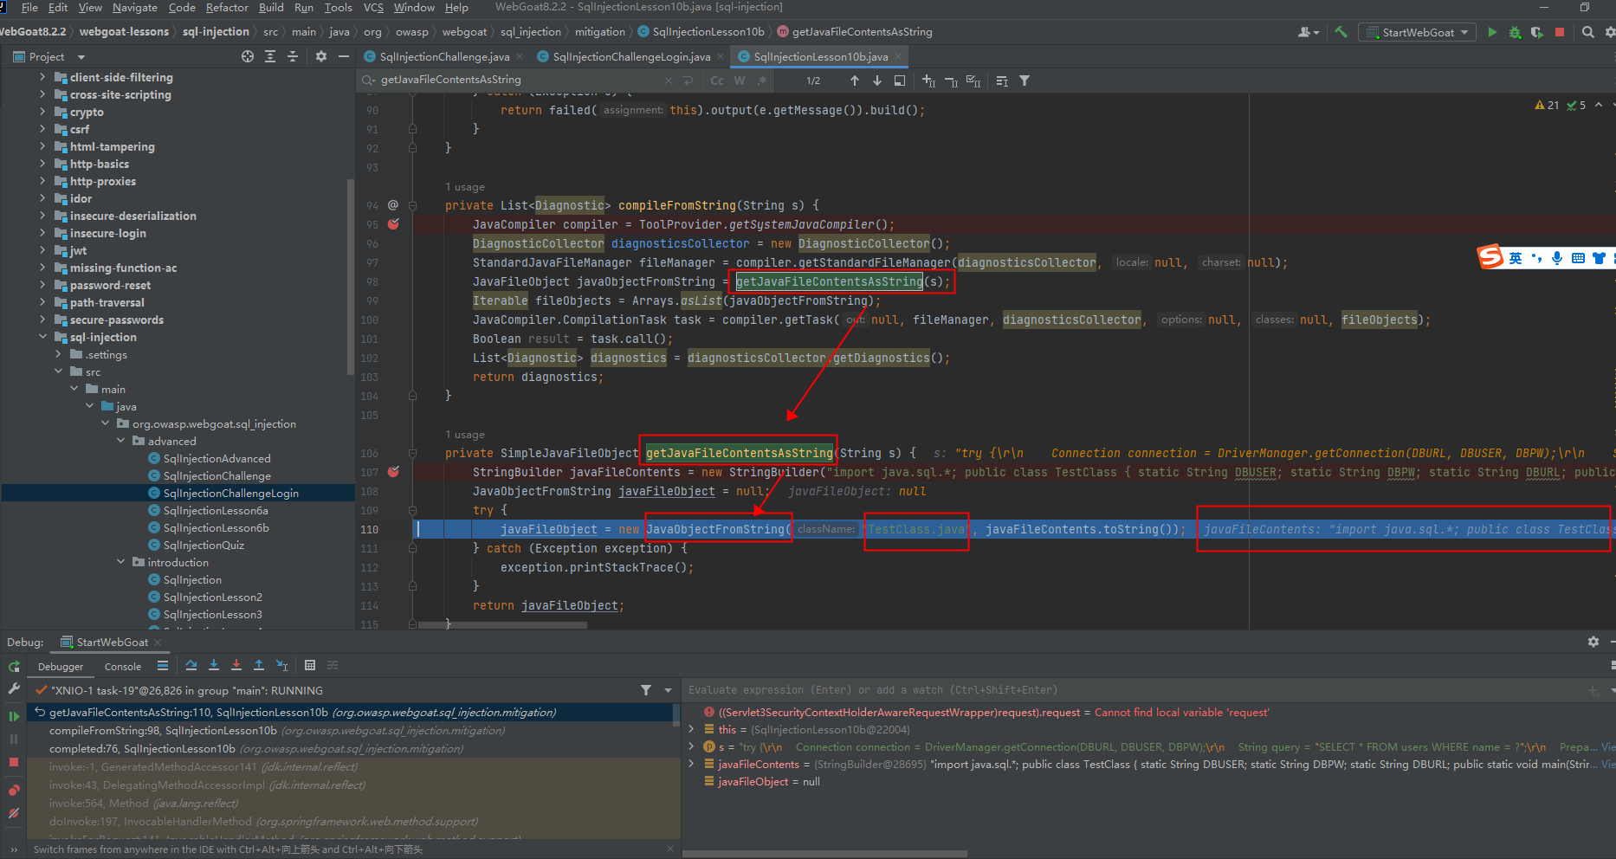The width and height of the screenshot is (1616, 859).
Task: Step Into in the debugger toolbar
Action: pos(214,665)
